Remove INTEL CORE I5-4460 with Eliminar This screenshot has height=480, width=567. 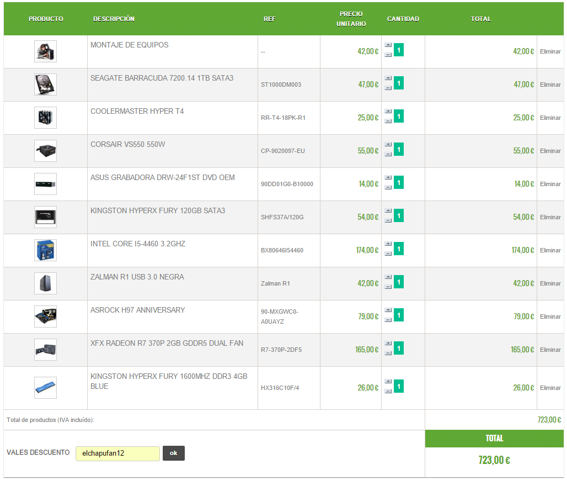[550, 250]
